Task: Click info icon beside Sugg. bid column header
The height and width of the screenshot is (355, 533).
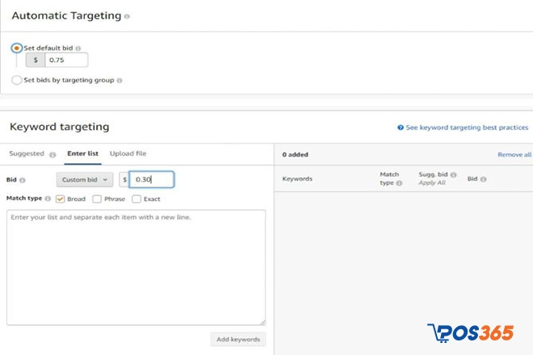Action: (x=453, y=175)
